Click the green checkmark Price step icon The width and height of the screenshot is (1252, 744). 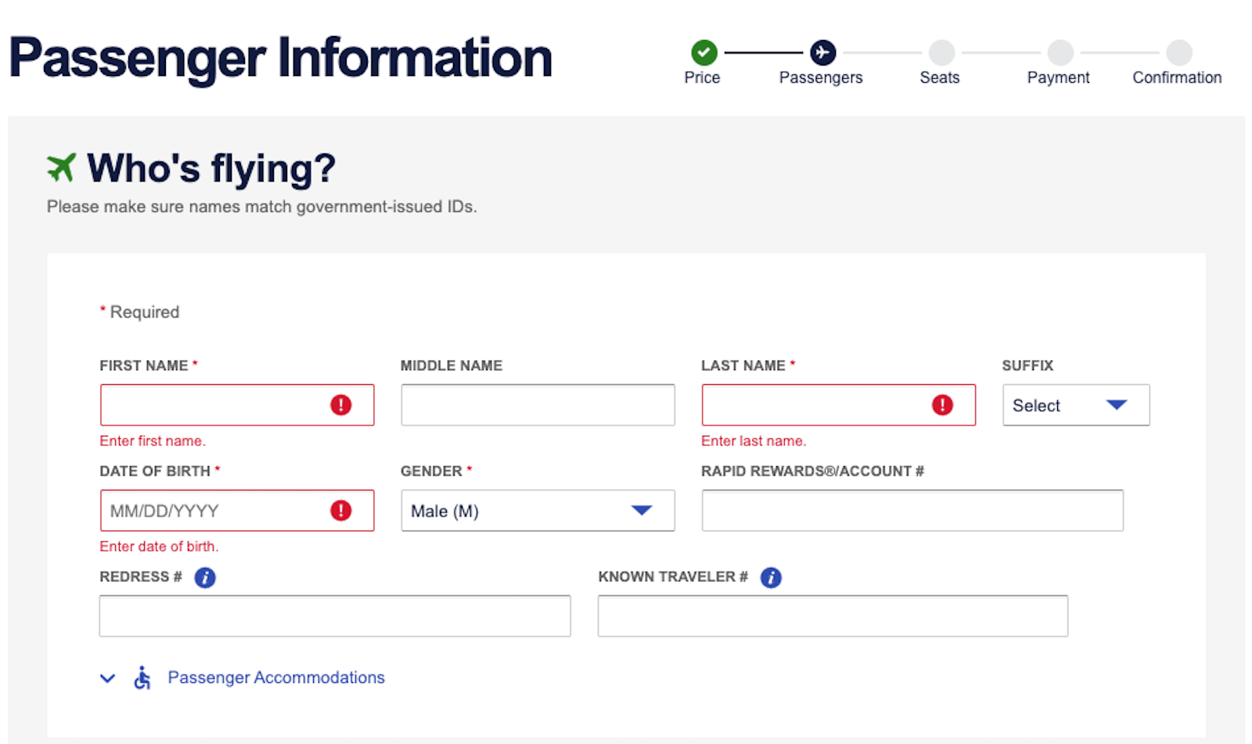(x=703, y=52)
